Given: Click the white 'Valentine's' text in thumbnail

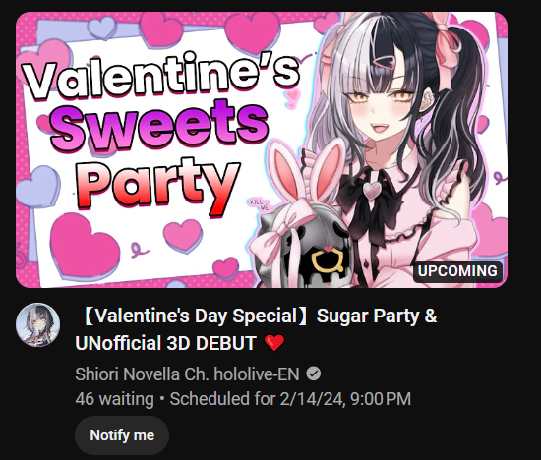Looking at the screenshot, I should pyautogui.click(x=160, y=75).
